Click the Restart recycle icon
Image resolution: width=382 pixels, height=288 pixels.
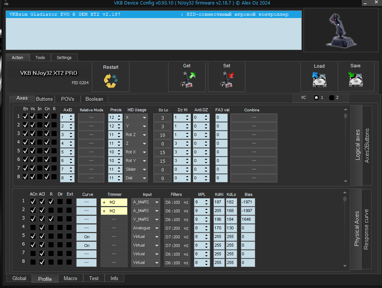click(x=111, y=81)
